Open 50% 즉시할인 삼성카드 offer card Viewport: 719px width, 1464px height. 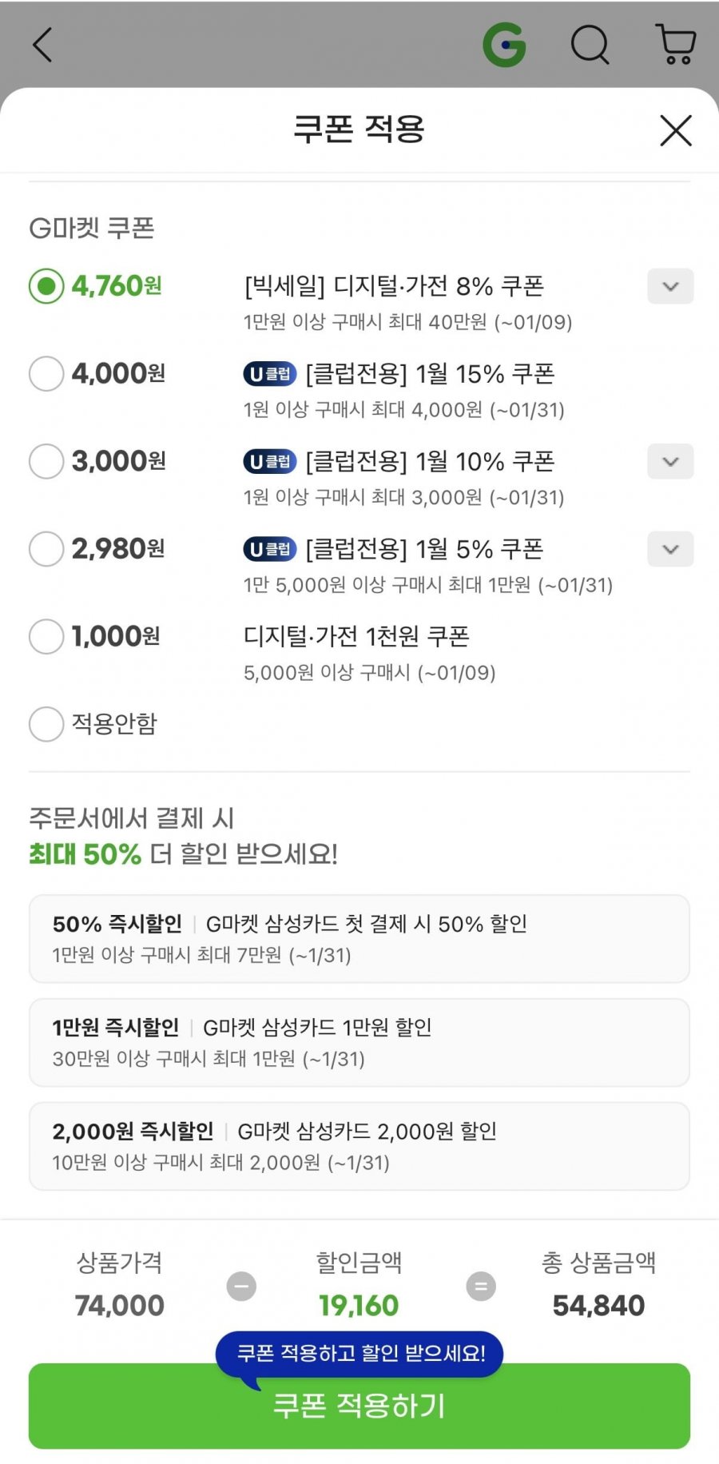(359, 938)
